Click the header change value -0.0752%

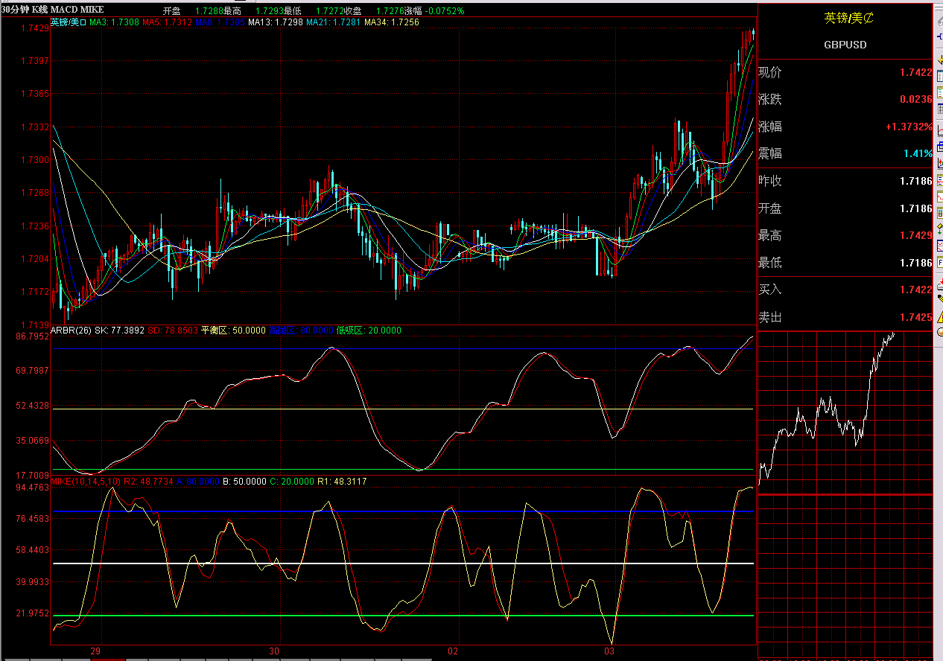[443, 11]
